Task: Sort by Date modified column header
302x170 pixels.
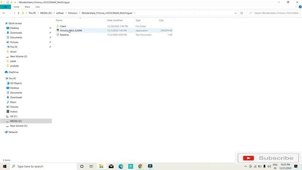Action: coord(115,20)
